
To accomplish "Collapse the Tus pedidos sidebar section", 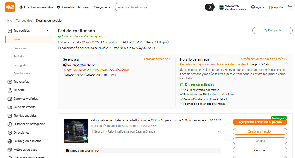I will [x=47, y=31].
